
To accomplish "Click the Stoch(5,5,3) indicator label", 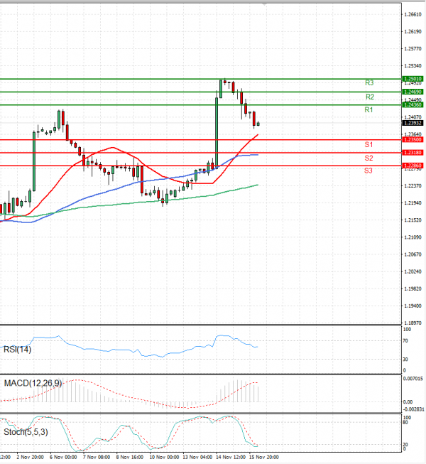I will click(x=26, y=431).
